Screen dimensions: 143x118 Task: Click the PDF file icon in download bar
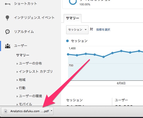point(6,111)
